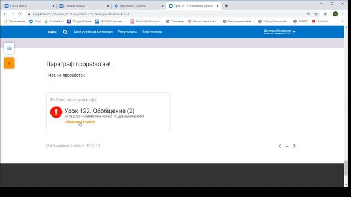Click the red exclamation task status icon
The image size is (351, 197).
coord(56,112)
